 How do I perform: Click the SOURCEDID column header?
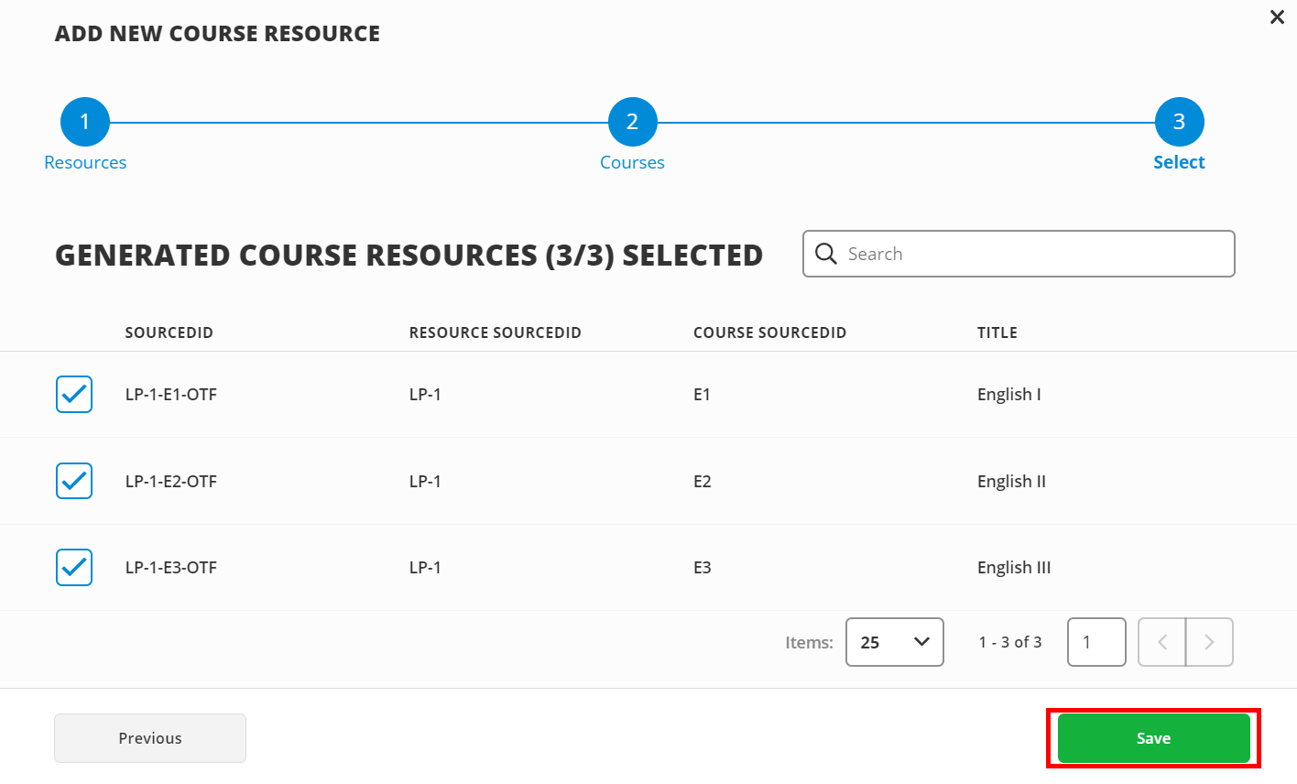(169, 332)
